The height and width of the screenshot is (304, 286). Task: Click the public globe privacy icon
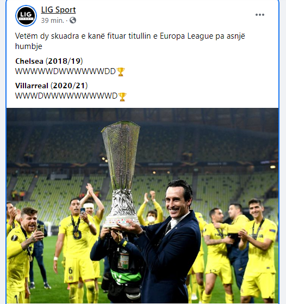pyautogui.click(x=73, y=20)
